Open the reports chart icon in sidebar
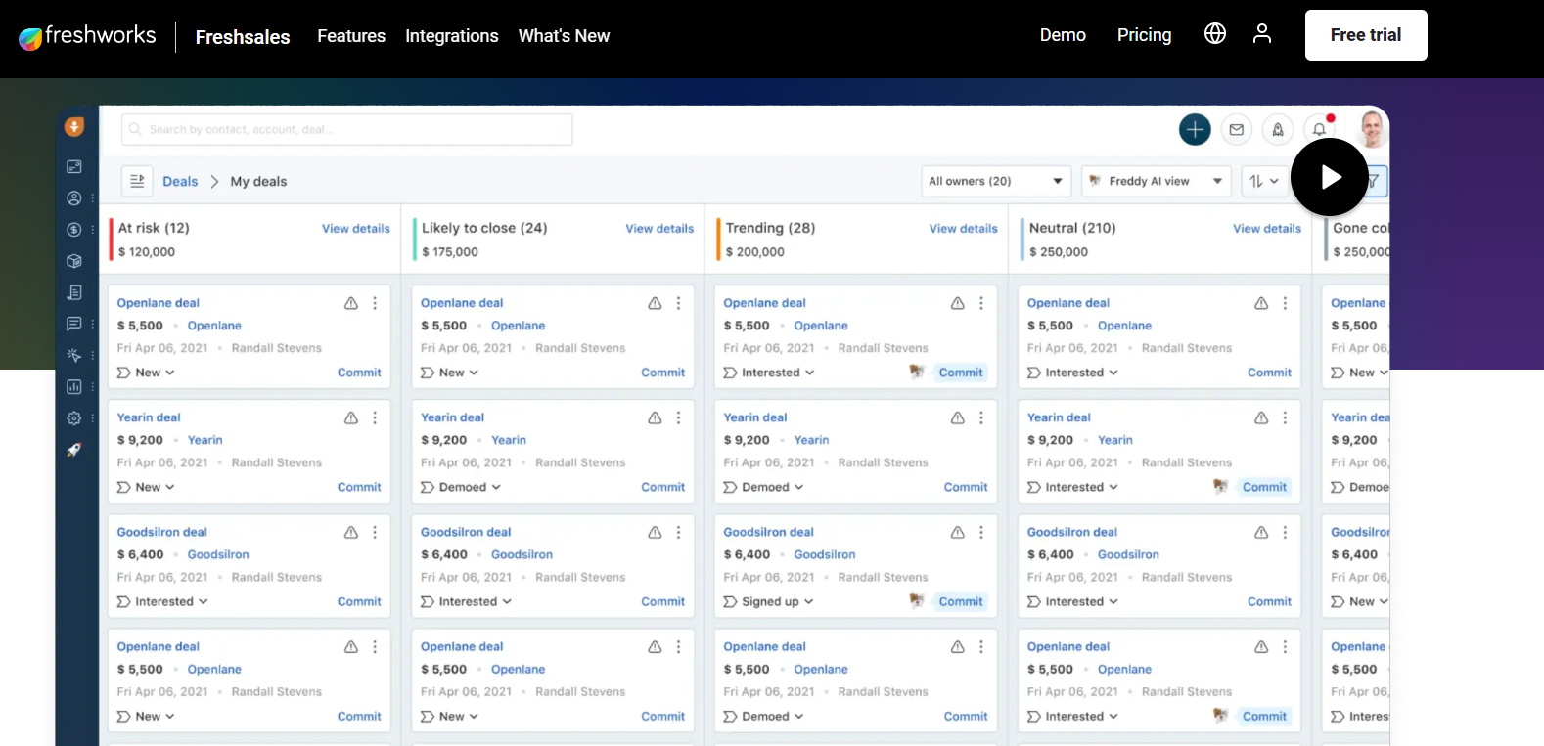 coord(74,387)
